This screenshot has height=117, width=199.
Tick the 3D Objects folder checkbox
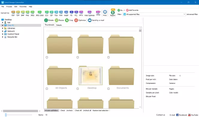tap(47, 89)
